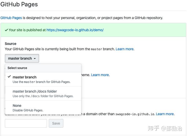Choose master branch /docs folder option

click(x=43, y=93)
